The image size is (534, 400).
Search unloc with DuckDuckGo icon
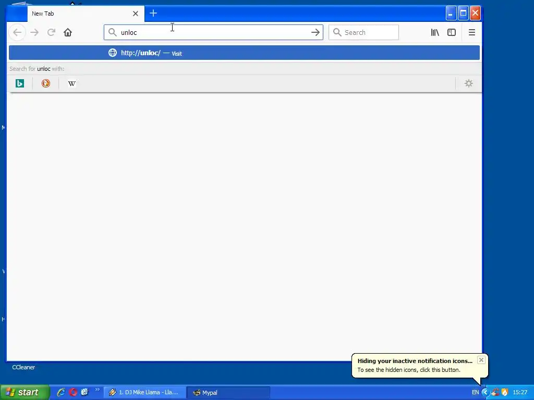click(x=46, y=83)
